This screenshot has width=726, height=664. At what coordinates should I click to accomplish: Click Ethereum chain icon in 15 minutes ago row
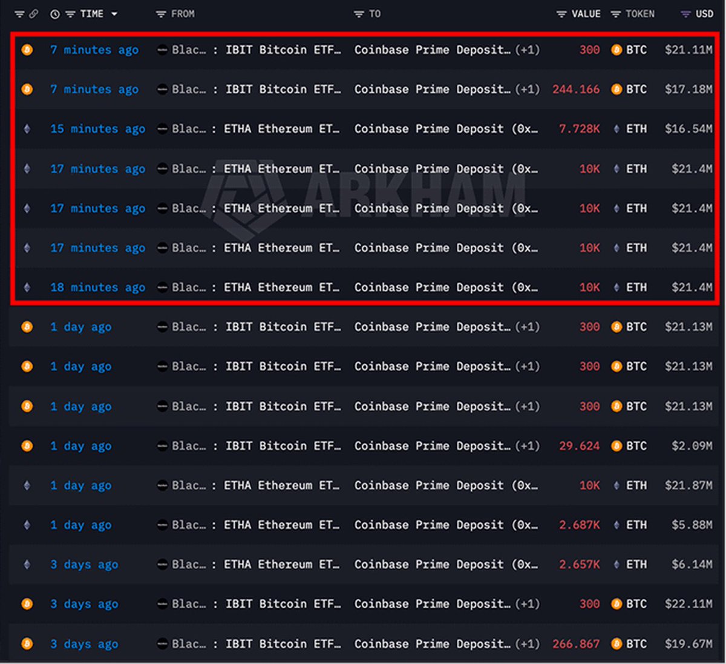[x=27, y=129]
